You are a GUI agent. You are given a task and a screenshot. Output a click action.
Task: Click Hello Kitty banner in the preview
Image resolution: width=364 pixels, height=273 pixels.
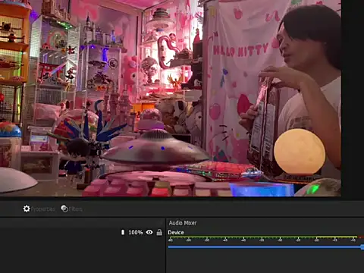point(240,50)
